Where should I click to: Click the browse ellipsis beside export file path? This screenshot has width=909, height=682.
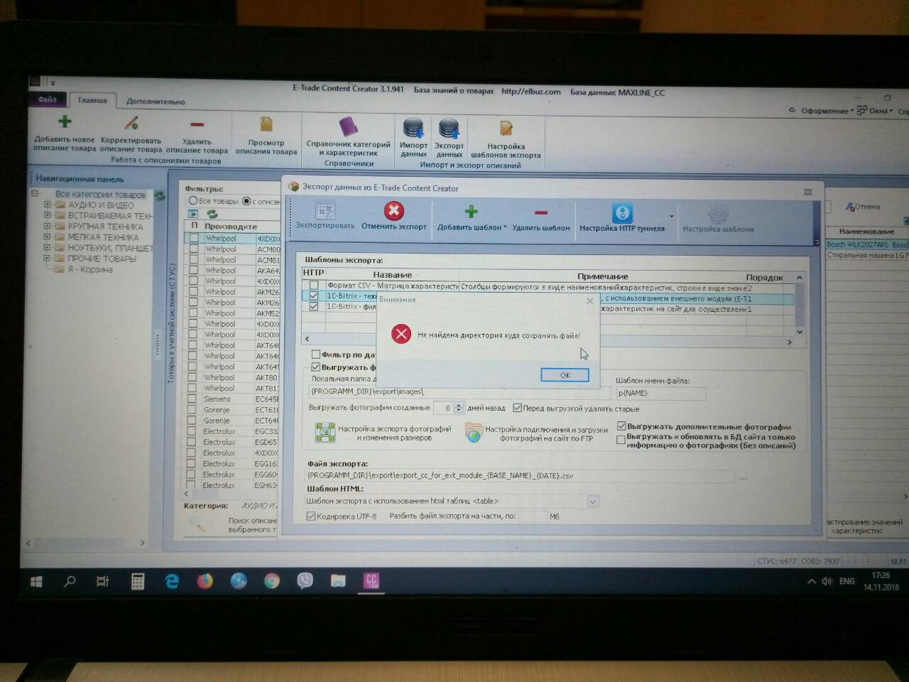click(743, 478)
